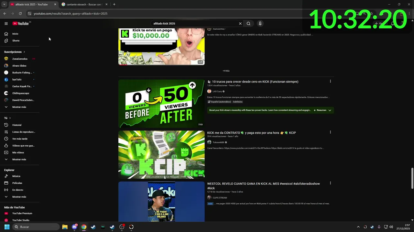Open the YouTube hamburger guide menu

(x=6, y=24)
